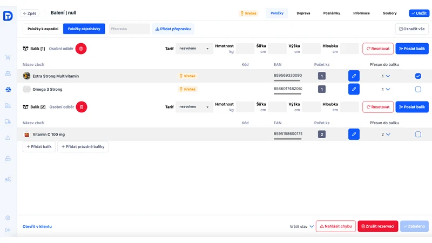Screen dimensions: 432x243
Task: Edit Extra Strong Multivitamin with pencil icon
Action: point(354,76)
